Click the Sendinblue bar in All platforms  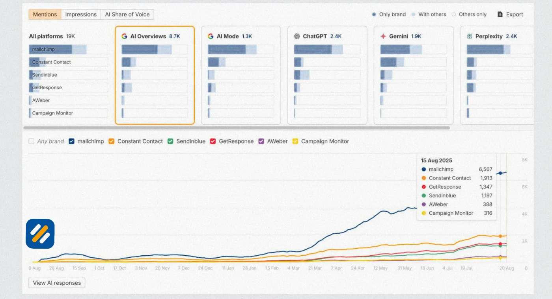[x=68, y=75]
